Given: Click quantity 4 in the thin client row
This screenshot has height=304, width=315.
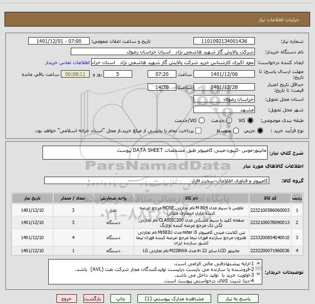Looking at the screenshot, I should [x=73, y=237].
